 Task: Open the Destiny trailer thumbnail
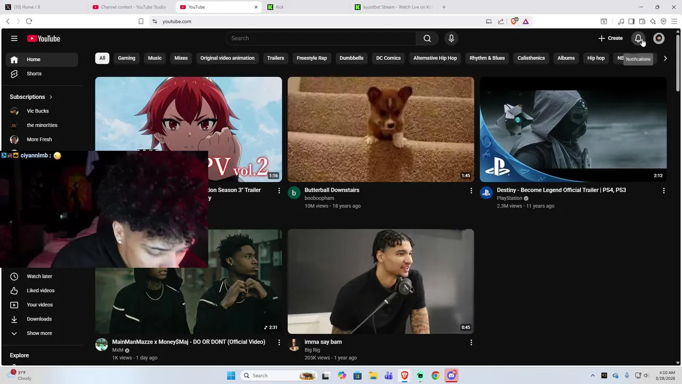tap(573, 129)
